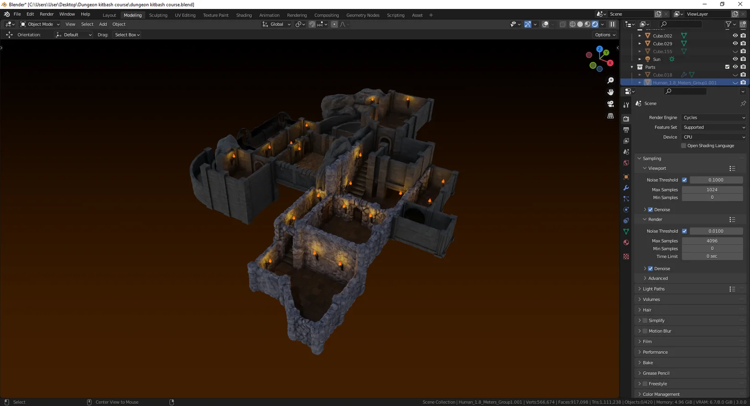Toggle X-ray mode icon
This screenshot has height=406, width=750.
[x=562, y=24]
